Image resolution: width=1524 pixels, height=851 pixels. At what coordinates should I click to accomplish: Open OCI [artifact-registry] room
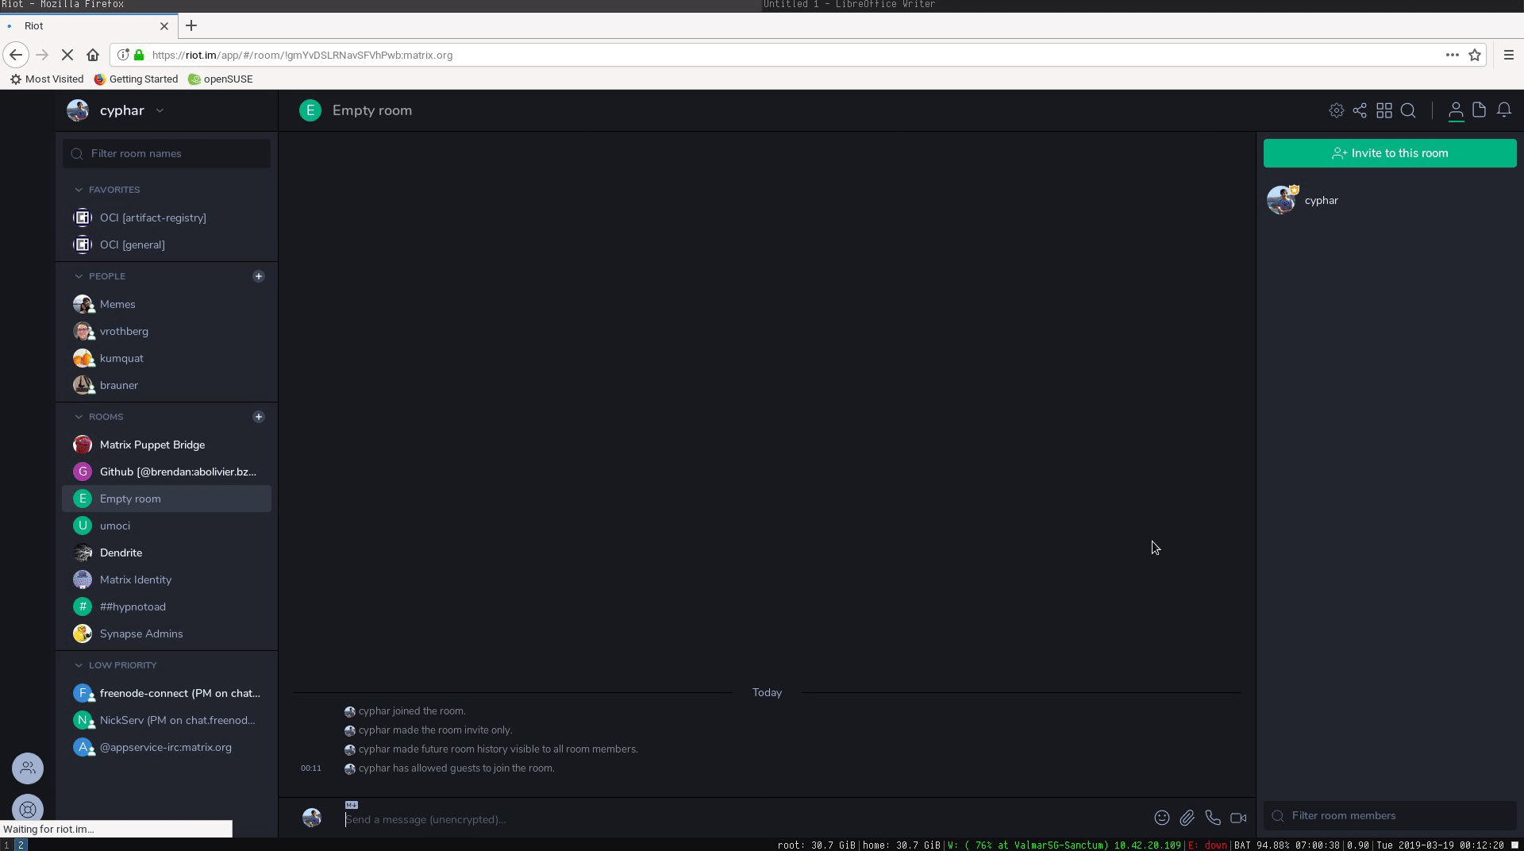[167, 218]
